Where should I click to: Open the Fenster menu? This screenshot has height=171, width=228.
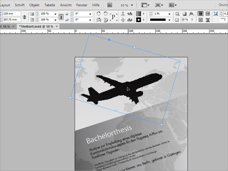pyautogui.click(x=82, y=5)
